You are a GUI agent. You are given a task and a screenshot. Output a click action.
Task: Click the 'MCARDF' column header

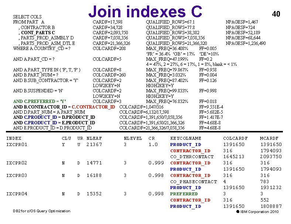269,138
